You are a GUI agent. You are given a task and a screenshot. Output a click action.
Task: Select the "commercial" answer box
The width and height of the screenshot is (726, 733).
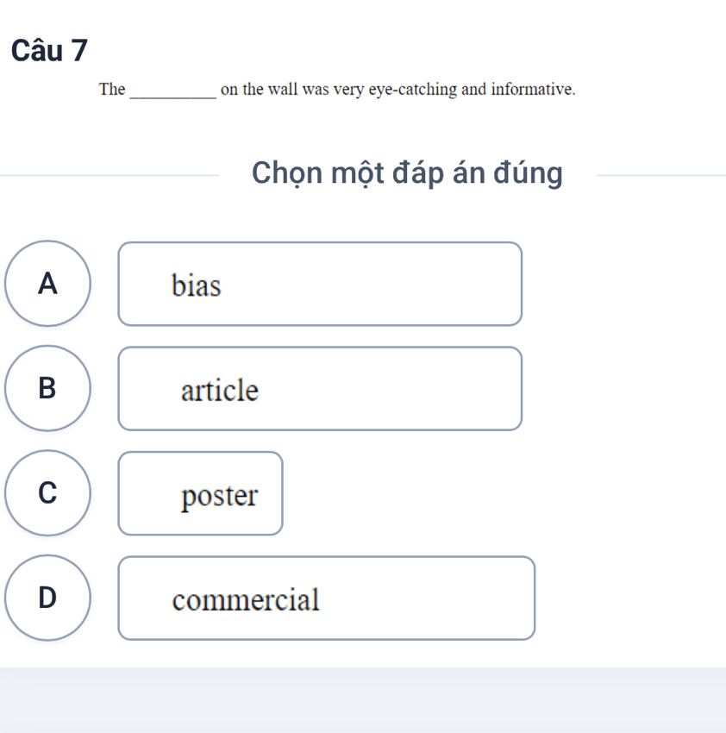(x=327, y=598)
